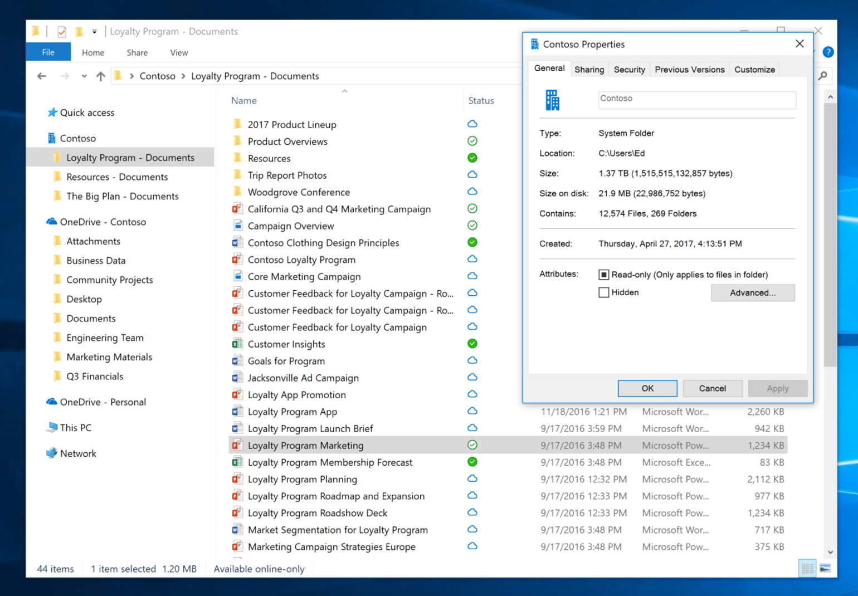Viewport: 858px width, 596px height.
Task: Select Resources - Documents in sidebar
Action: [117, 177]
